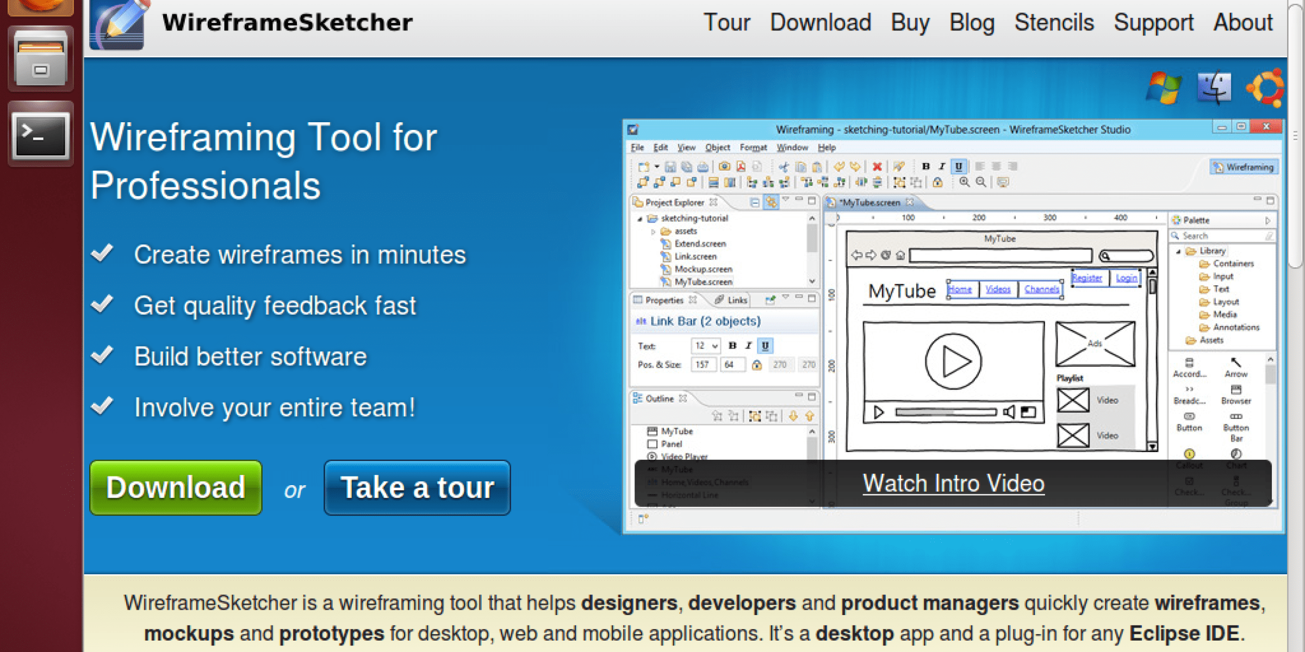This screenshot has width=1305, height=652.
Task: Toggle the aspect lock in Pos. & Size
Action: (x=756, y=365)
